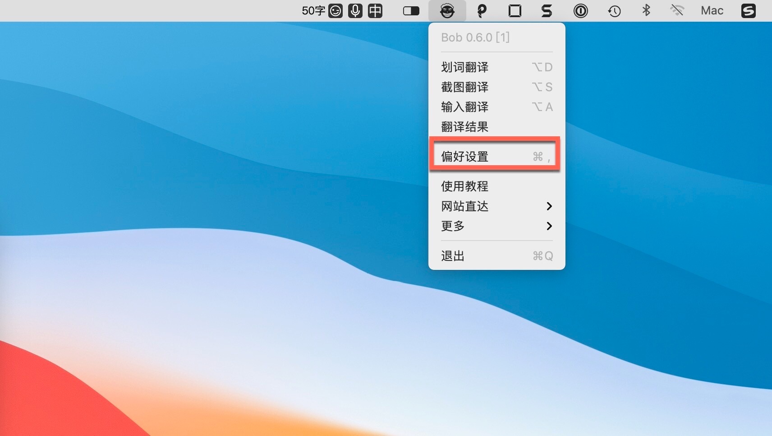Image resolution: width=772 pixels, height=436 pixels.
Task: Quit Bob via 退出
Action: click(x=496, y=256)
